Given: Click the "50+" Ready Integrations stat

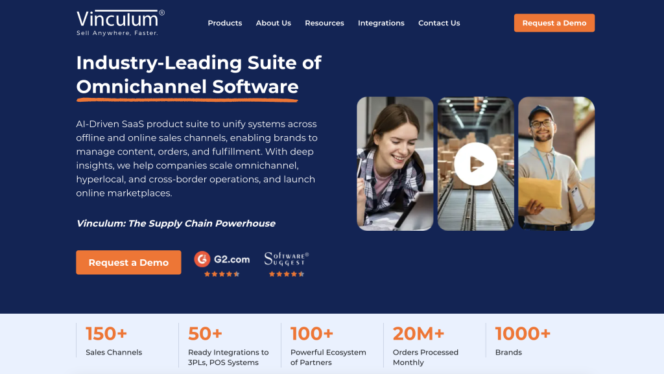Looking at the screenshot, I should [205, 333].
